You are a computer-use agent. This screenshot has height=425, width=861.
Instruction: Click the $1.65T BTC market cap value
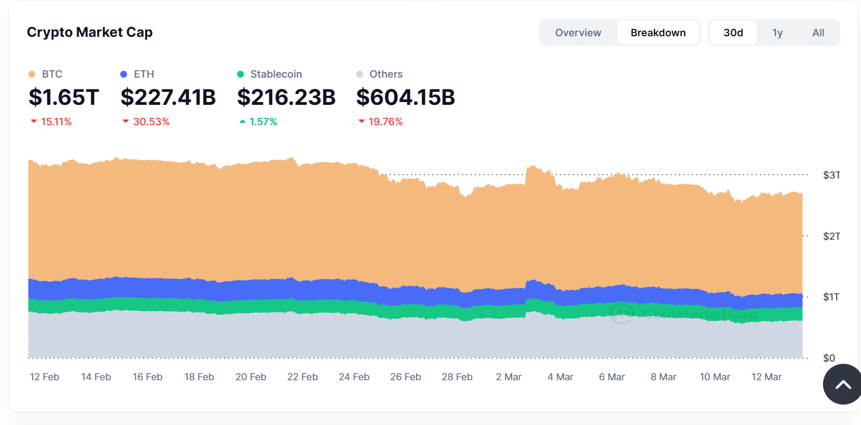pyautogui.click(x=64, y=97)
